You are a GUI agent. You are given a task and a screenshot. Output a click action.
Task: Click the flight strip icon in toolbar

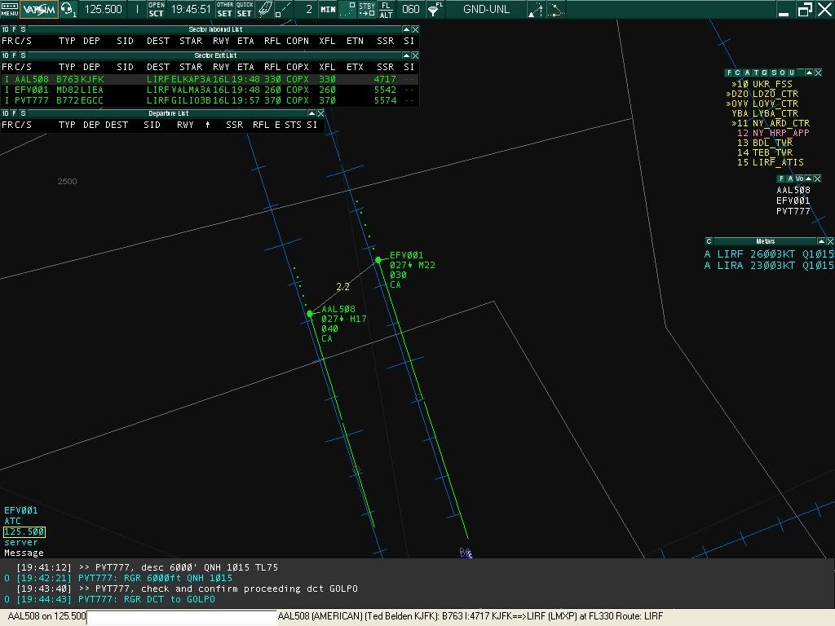[x=265, y=9]
